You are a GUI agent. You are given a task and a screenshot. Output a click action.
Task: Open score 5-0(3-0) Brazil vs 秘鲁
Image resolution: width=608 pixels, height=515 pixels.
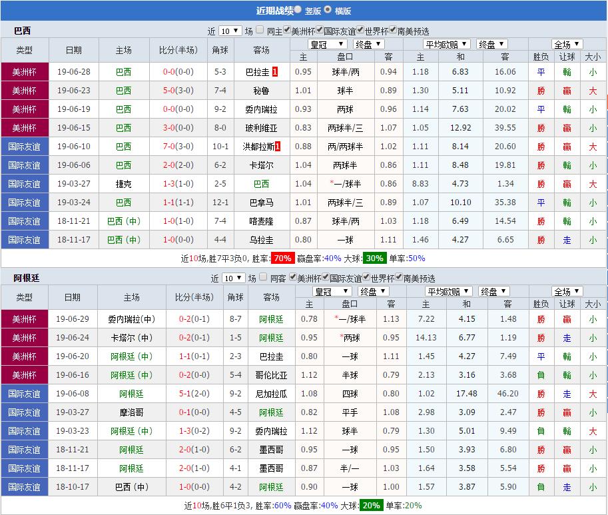pos(178,91)
